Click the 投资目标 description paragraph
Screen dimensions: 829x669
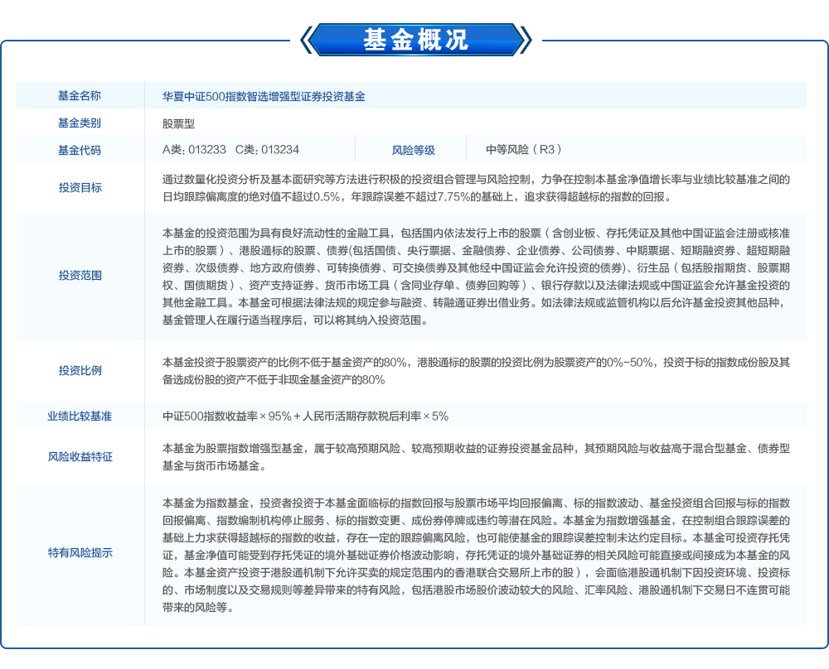(476, 188)
